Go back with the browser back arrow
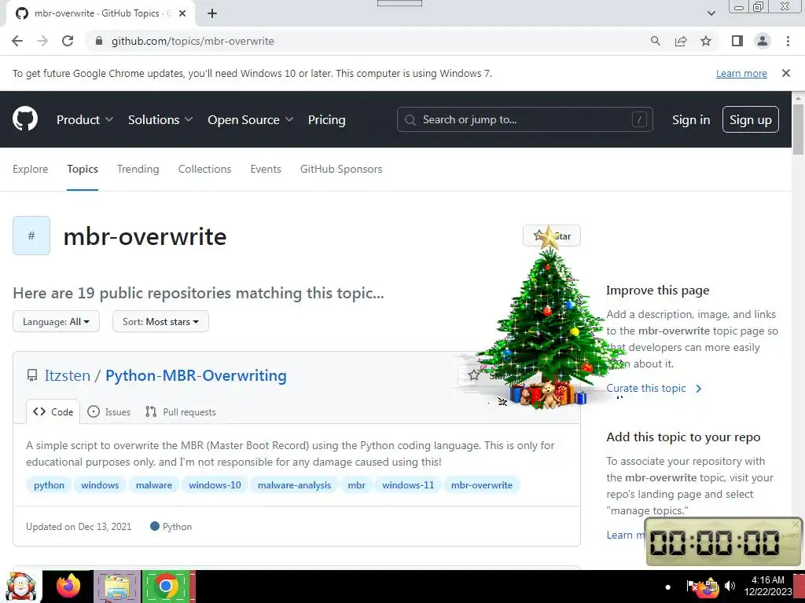The width and height of the screenshot is (805, 603). [x=17, y=41]
